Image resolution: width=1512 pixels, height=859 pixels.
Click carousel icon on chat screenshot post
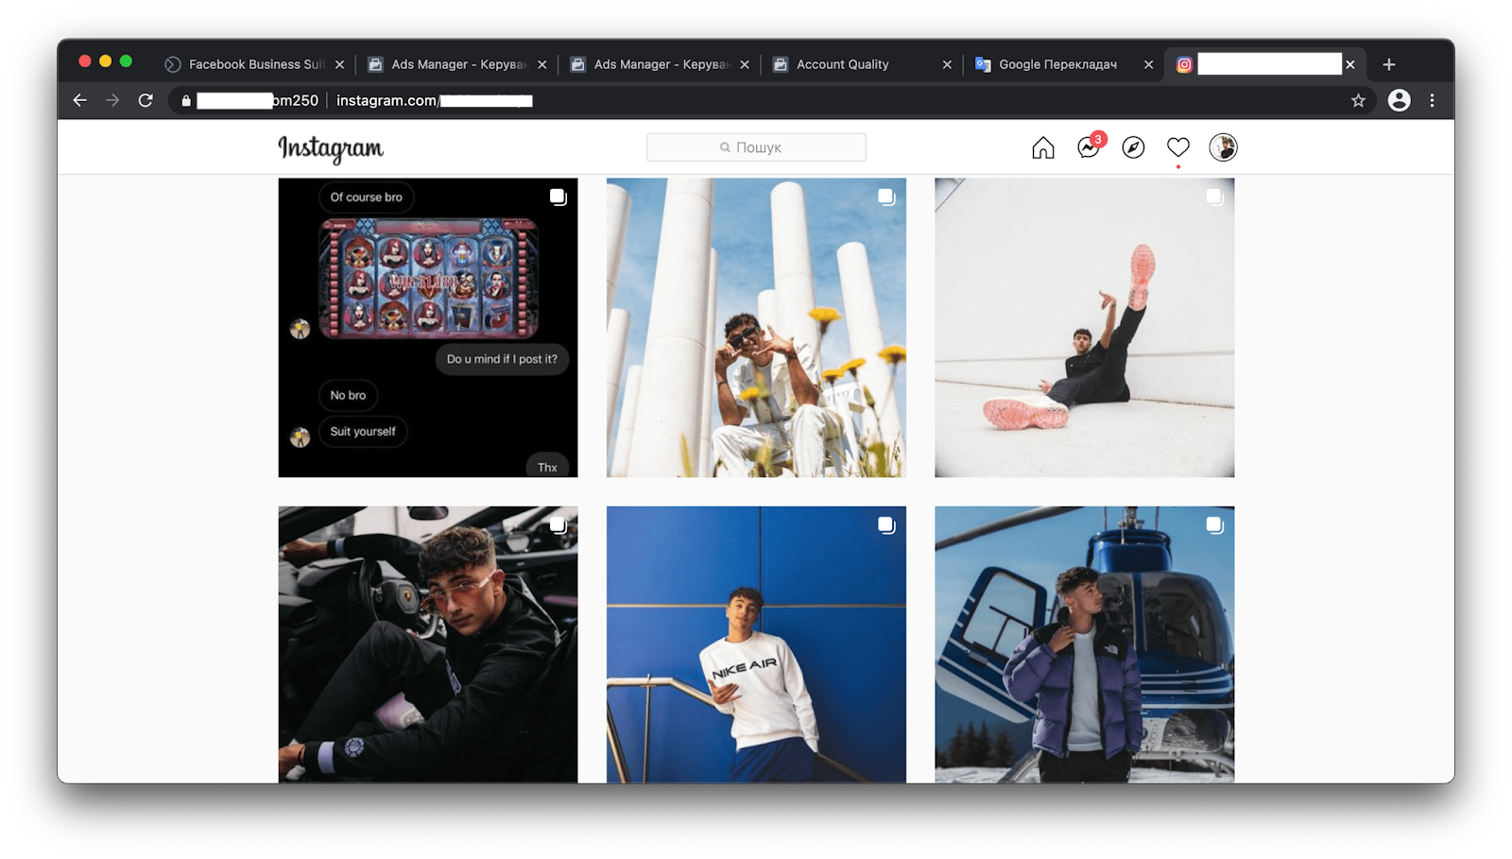click(558, 197)
